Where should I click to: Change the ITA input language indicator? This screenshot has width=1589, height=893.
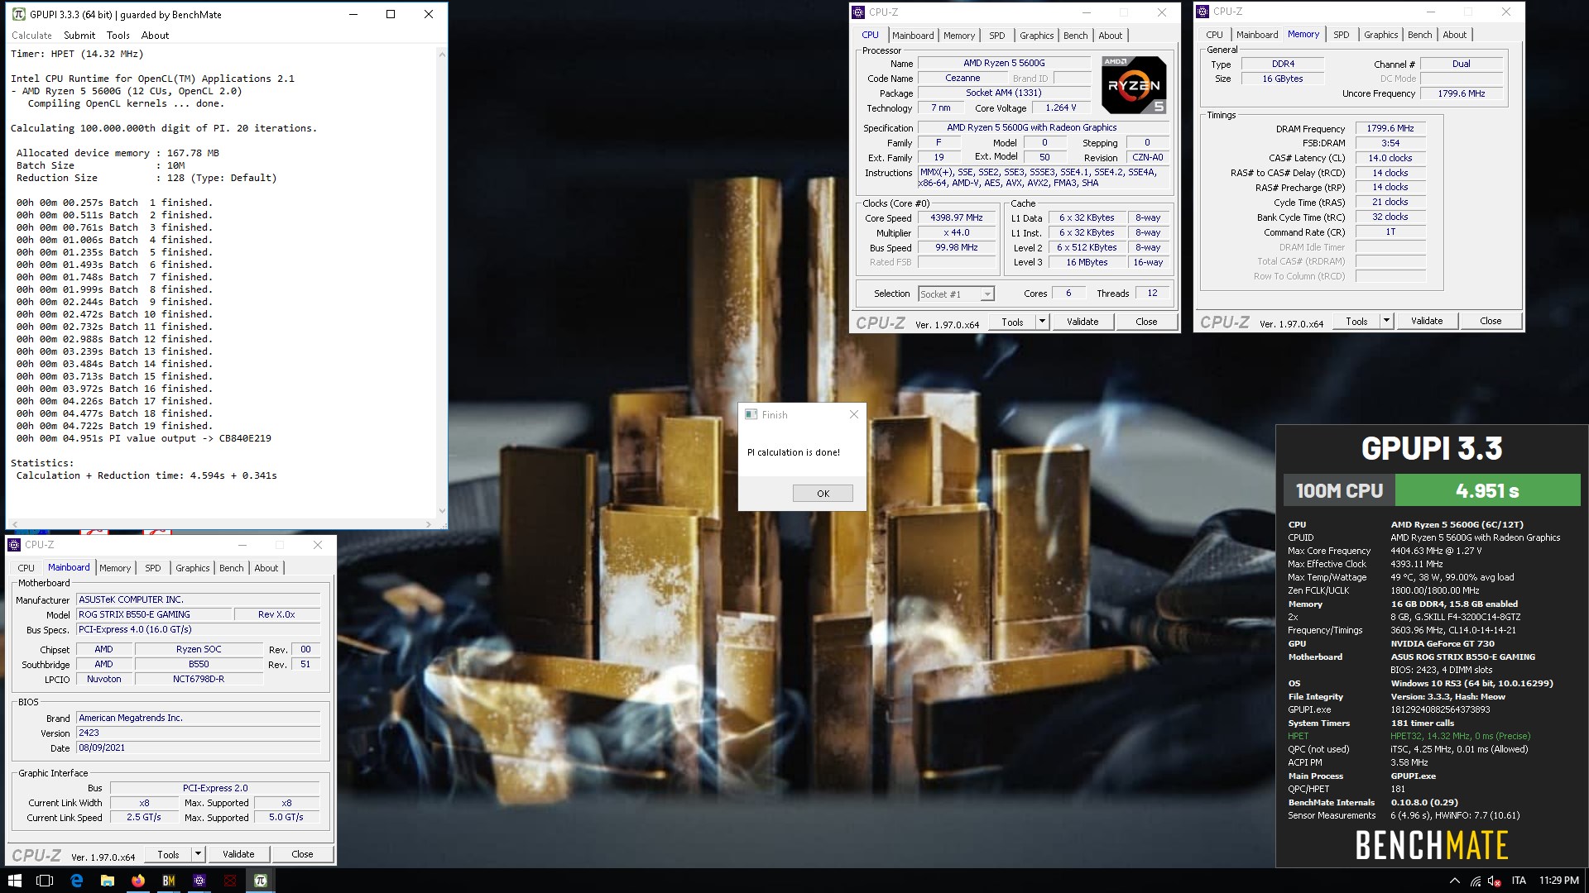click(1519, 881)
